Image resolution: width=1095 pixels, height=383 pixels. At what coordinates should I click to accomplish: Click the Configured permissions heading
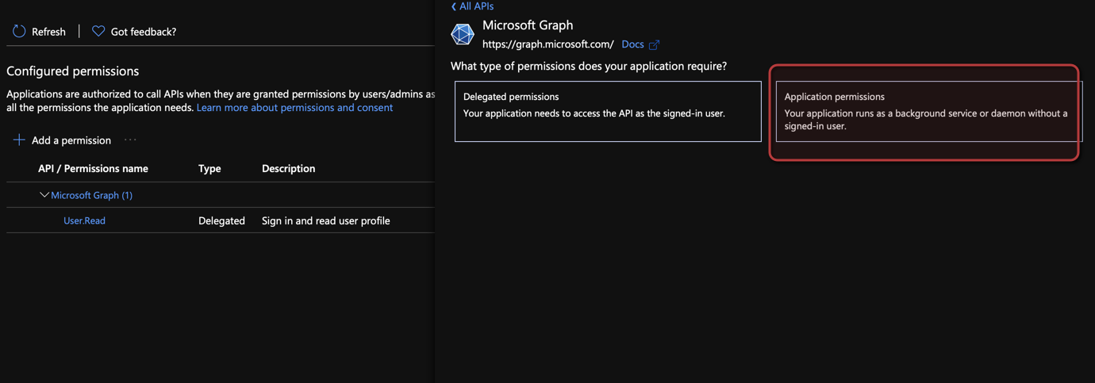point(72,71)
